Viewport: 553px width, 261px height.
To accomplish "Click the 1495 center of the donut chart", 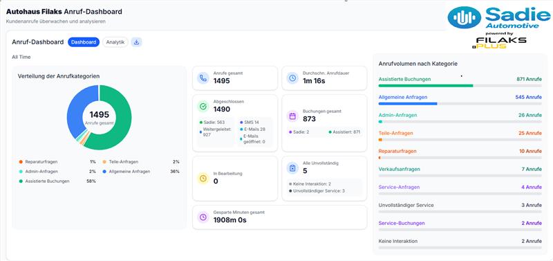I will click(x=99, y=114).
